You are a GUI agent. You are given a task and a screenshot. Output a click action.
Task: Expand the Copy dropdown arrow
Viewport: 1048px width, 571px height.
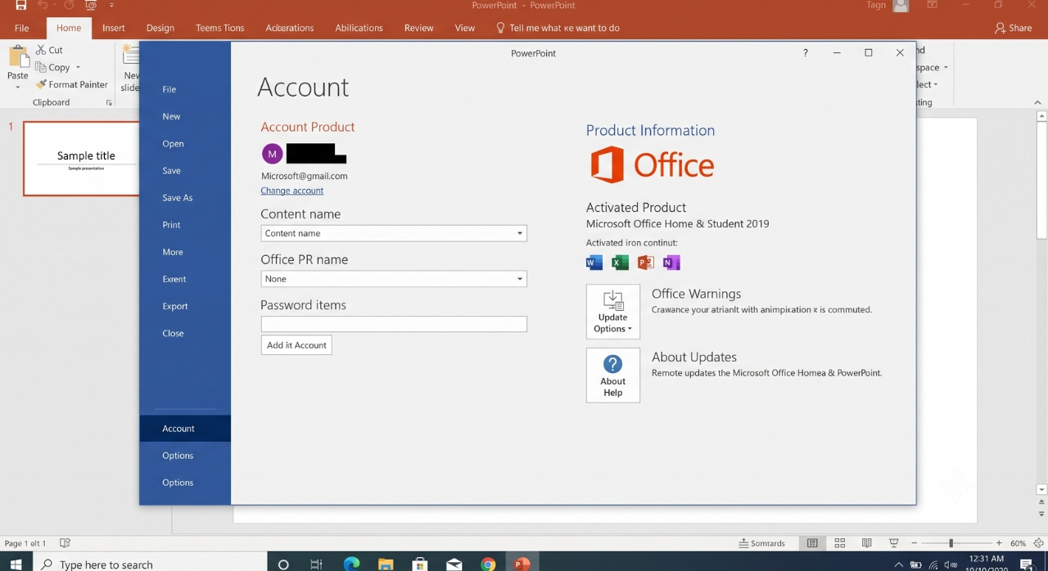coord(79,67)
